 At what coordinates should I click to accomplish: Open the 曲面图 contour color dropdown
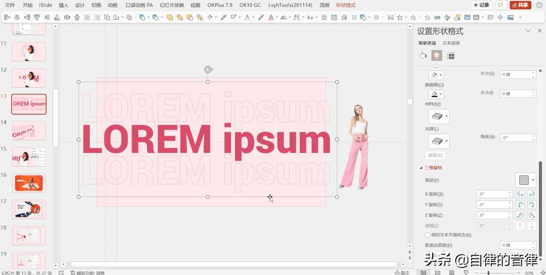(436, 94)
